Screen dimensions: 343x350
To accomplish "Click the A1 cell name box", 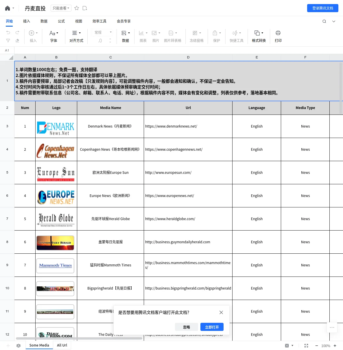I will click(7, 50).
